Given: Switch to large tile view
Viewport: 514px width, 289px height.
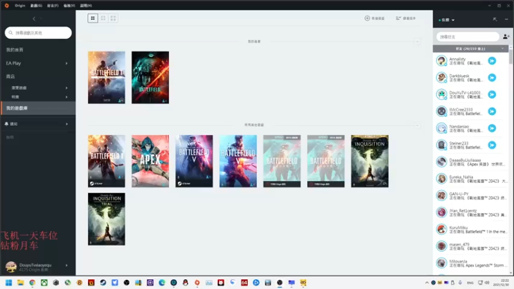Looking at the screenshot, I should coord(93,19).
